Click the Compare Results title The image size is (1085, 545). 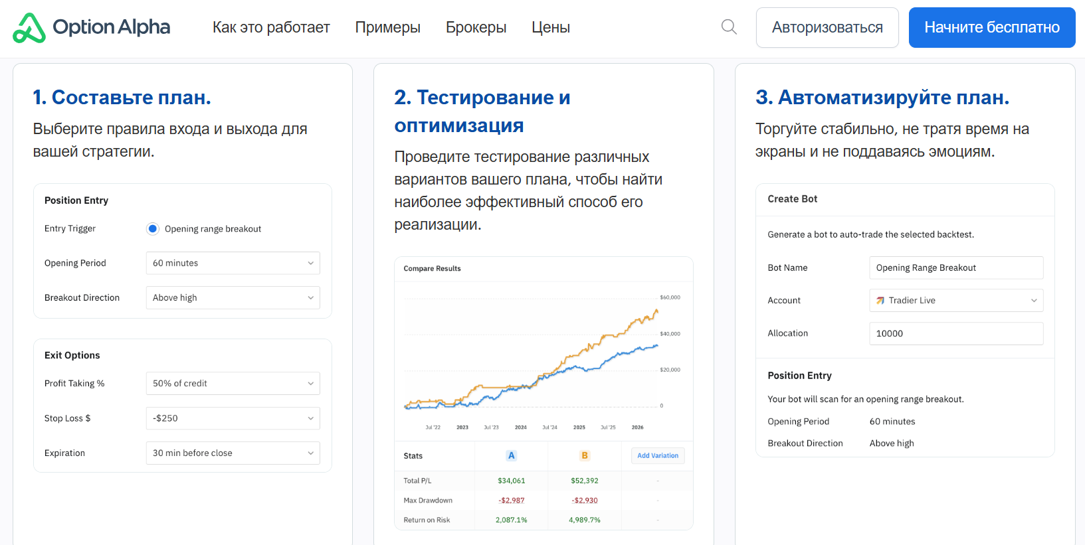(432, 268)
